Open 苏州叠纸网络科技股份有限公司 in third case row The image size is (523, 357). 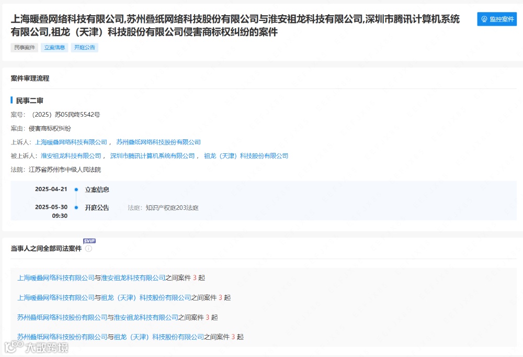click(62, 317)
